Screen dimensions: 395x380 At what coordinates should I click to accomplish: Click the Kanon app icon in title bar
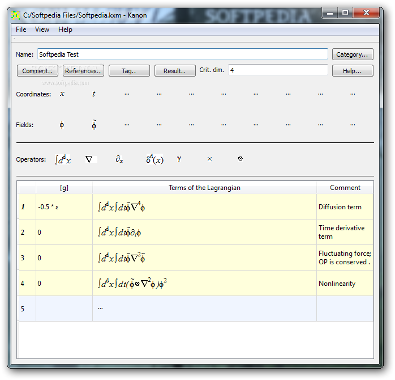16,15
